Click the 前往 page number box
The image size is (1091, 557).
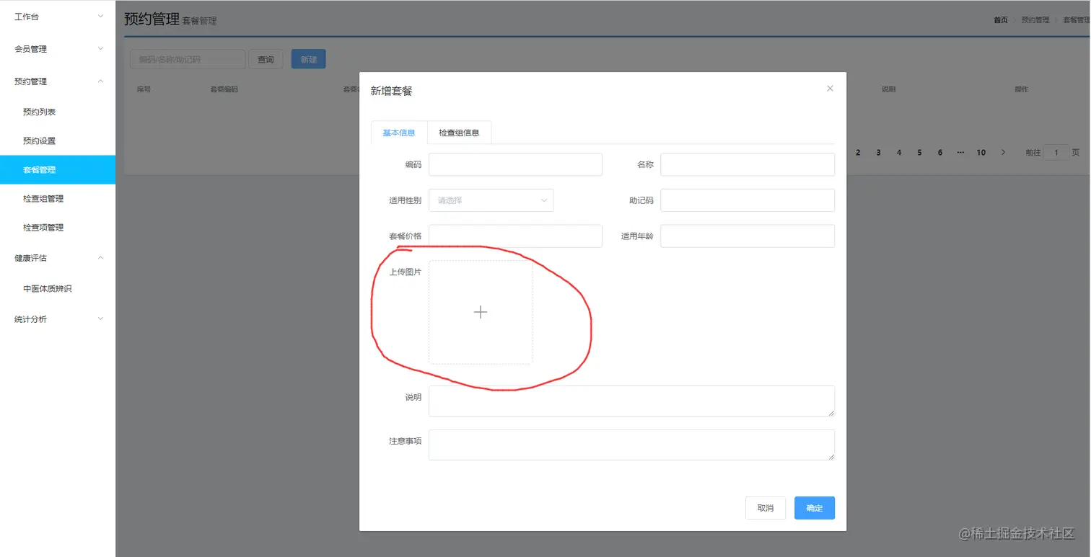point(1056,152)
